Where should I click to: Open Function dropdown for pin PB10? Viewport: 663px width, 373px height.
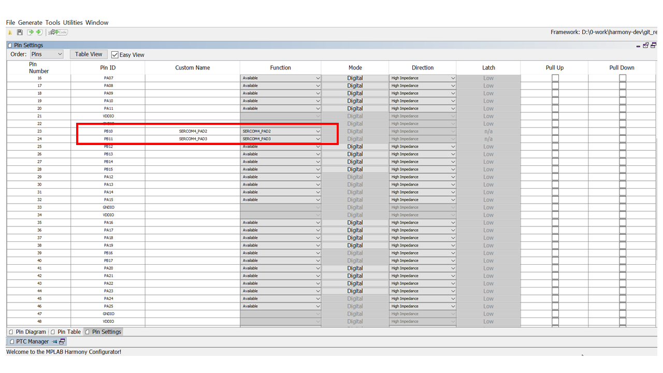pyautogui.click(x=281, y=132)
